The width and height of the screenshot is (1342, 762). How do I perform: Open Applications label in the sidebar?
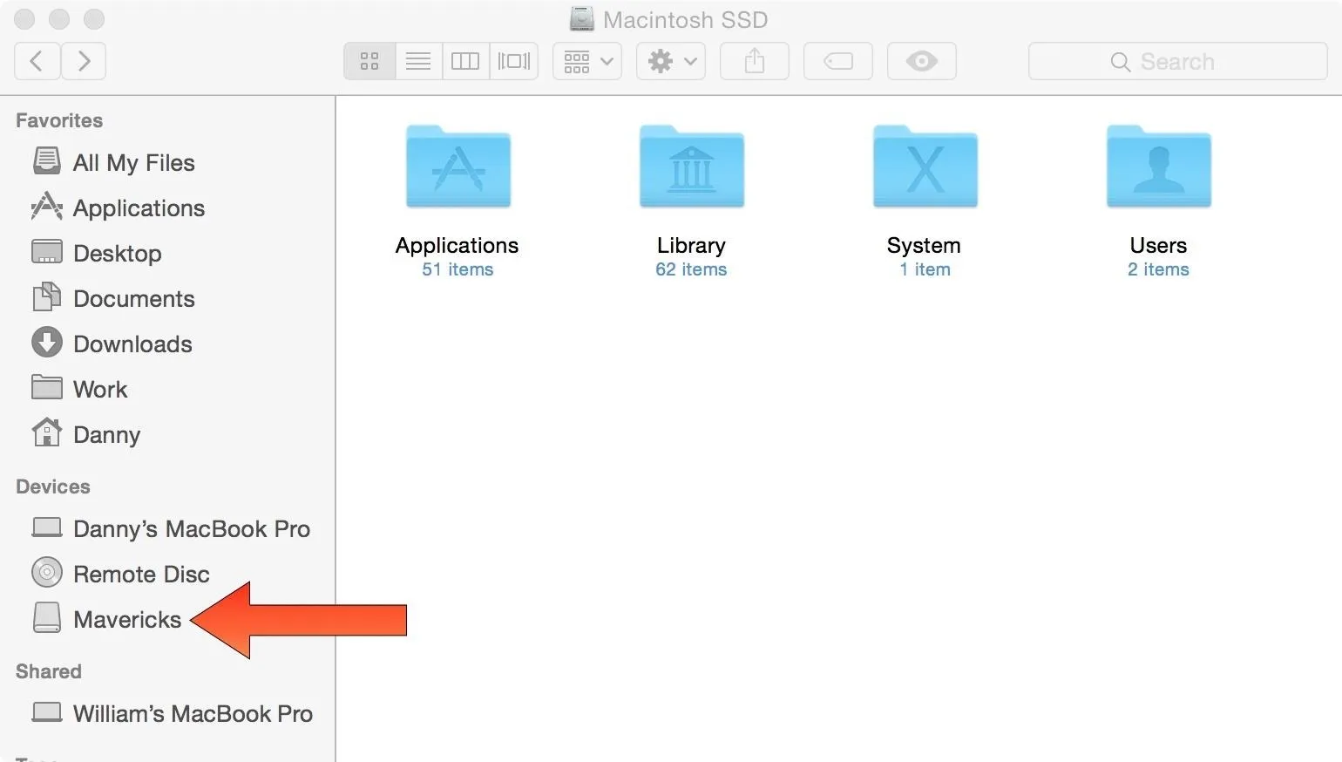(x=139, y=208)
